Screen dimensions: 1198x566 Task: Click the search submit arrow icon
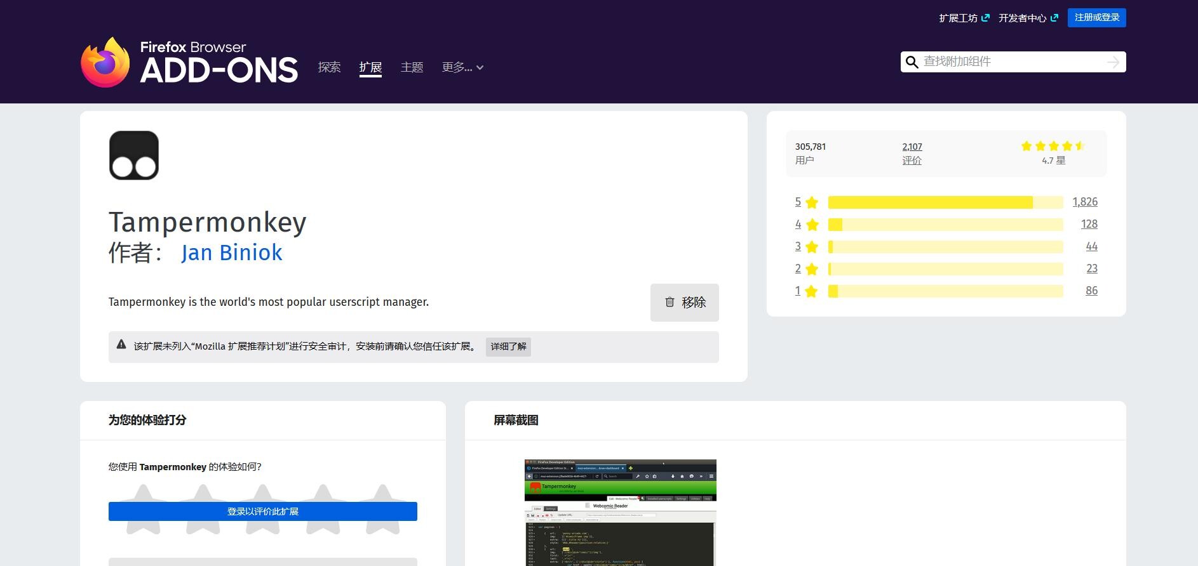[x=1113, y=62]
